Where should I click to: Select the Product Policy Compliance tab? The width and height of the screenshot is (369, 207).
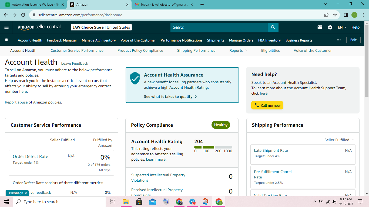coord(140,50)
